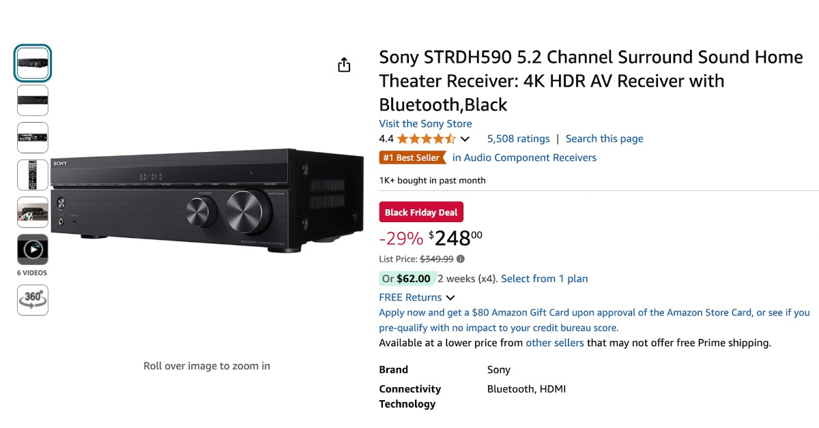Click the other sellers link
The height and width of the screenshot is (428, 819).
555,343
